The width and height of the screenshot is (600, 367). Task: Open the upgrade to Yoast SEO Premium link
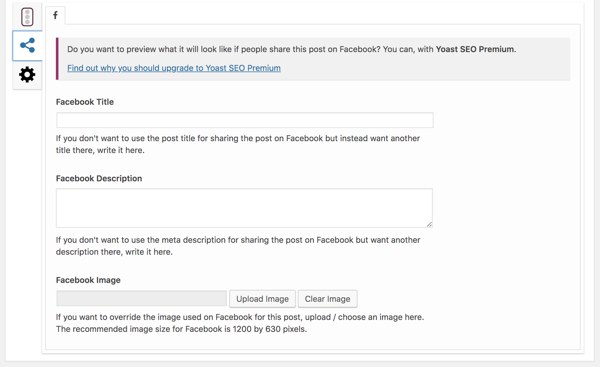[174, 68]
